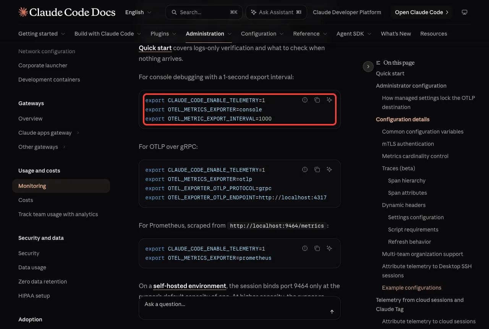Copy the Prometheus code block
Image resolution: width=489 pixels, height=329 pixels.
317,248
